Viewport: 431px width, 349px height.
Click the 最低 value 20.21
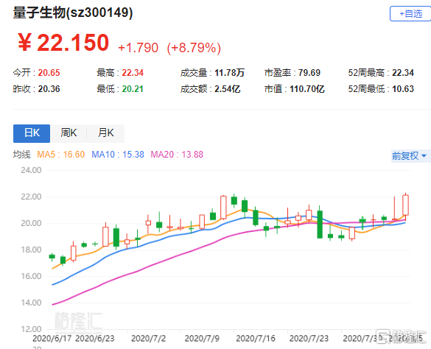point(133,89)
